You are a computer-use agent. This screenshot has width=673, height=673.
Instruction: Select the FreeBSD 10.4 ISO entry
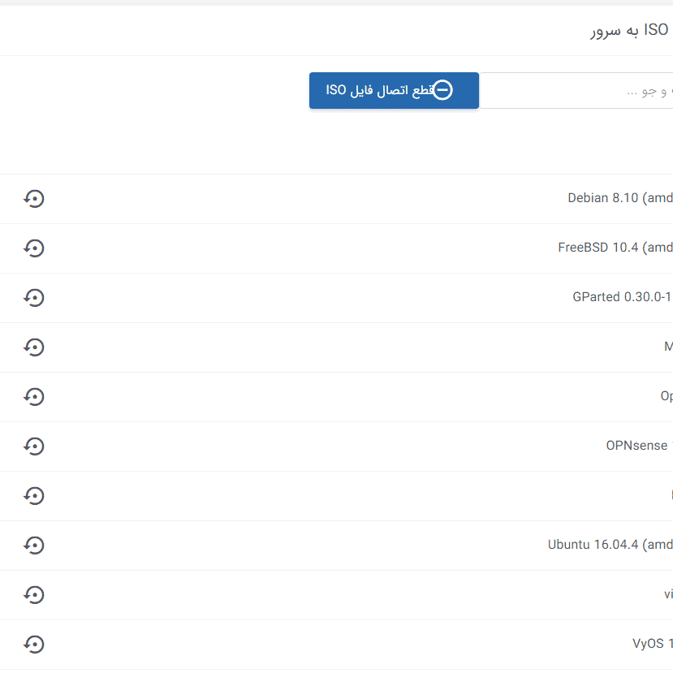pos(615,248)
